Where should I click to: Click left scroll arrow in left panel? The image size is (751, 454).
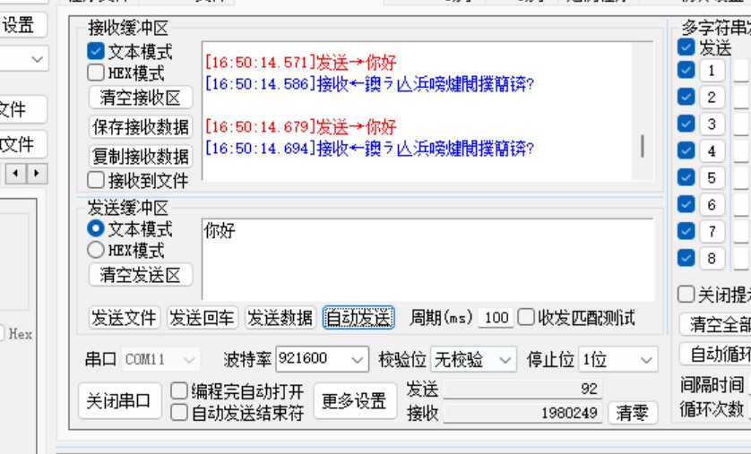tap(16, 173)
